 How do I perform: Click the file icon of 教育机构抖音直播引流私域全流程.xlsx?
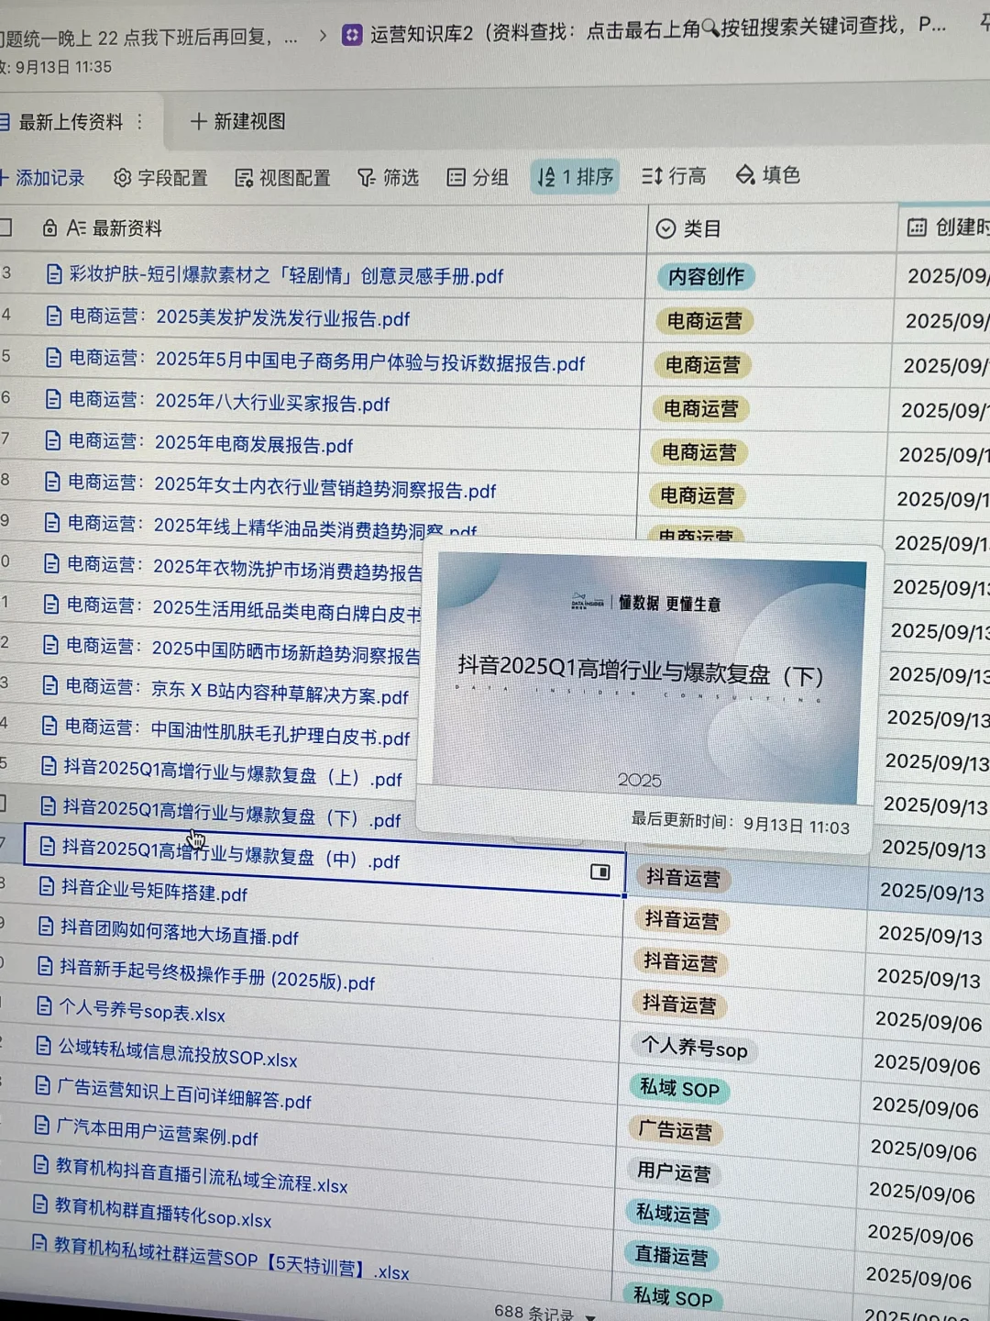coord(40,1165)
